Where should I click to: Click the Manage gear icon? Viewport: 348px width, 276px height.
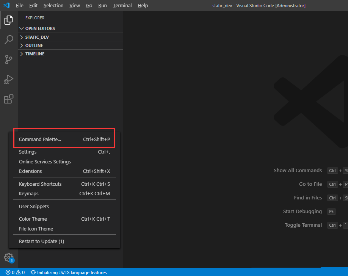coord(9,258)
